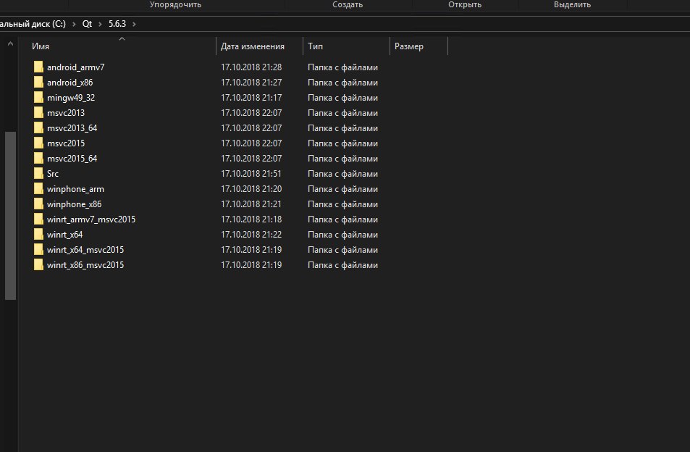
Task: Open the Открыть ribbon group
Action: tap(465, 4)
